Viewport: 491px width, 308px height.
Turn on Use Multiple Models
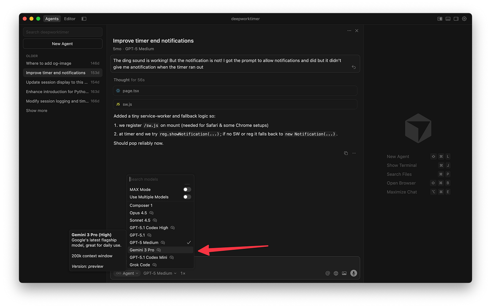(186, 197)
